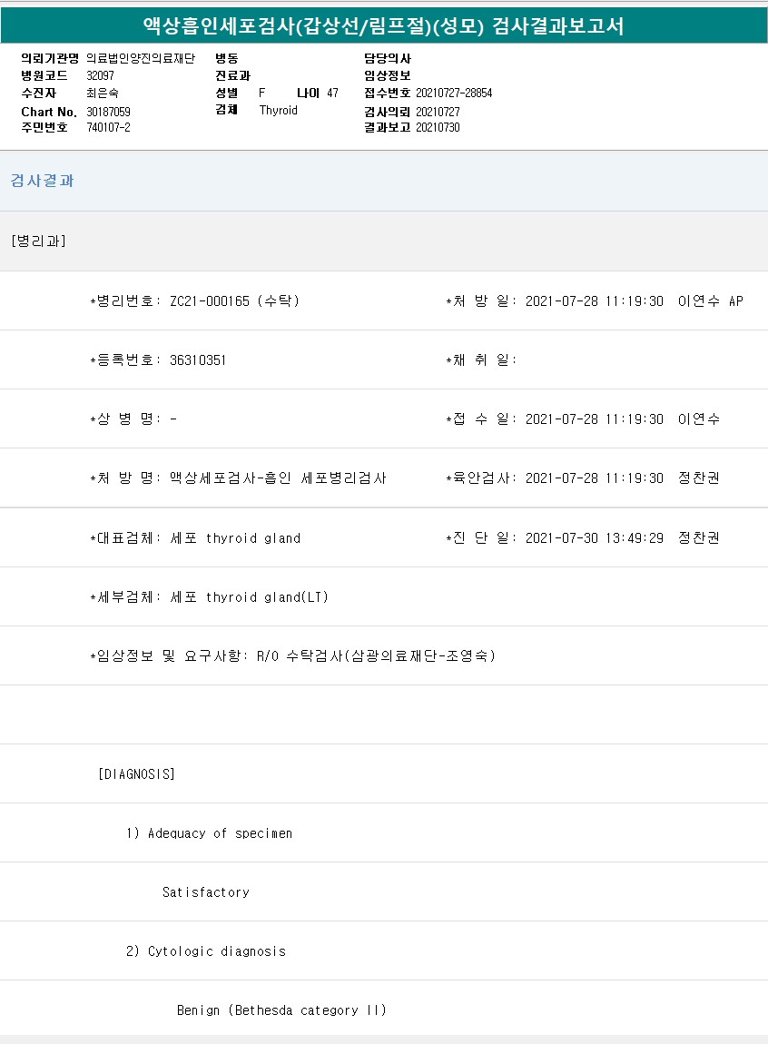Click the 처방일 timestamp row
Viewport: 768px width, 1044px height.
594,301
